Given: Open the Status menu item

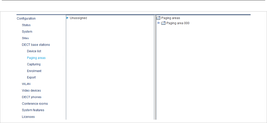Looking at the screenshot, I should [x=26, y=25].
